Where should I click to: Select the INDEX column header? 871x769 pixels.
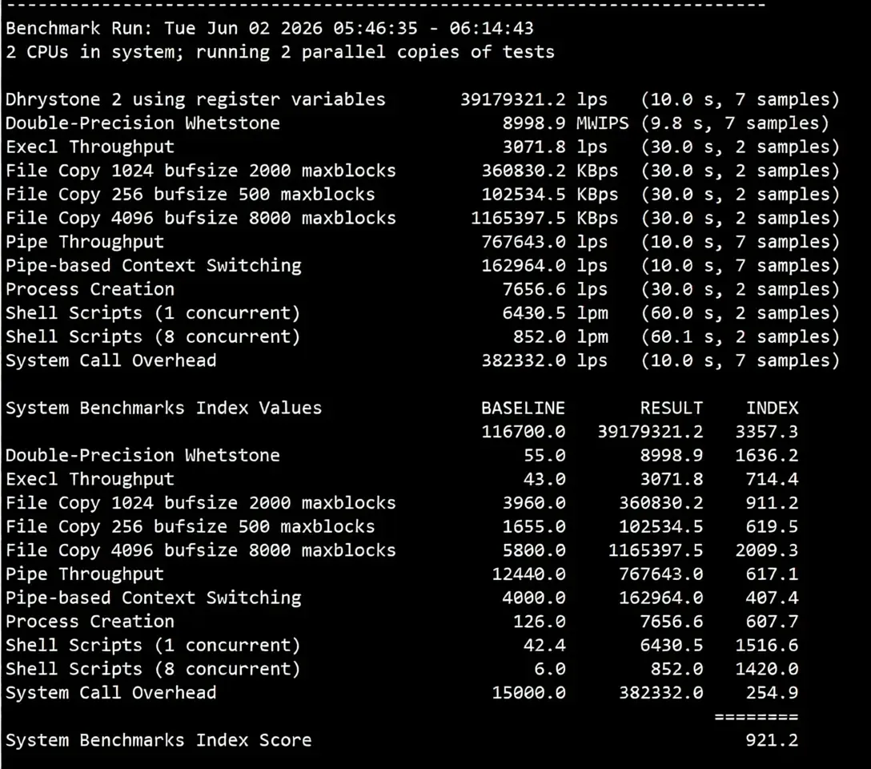click(x=772, y=408)
